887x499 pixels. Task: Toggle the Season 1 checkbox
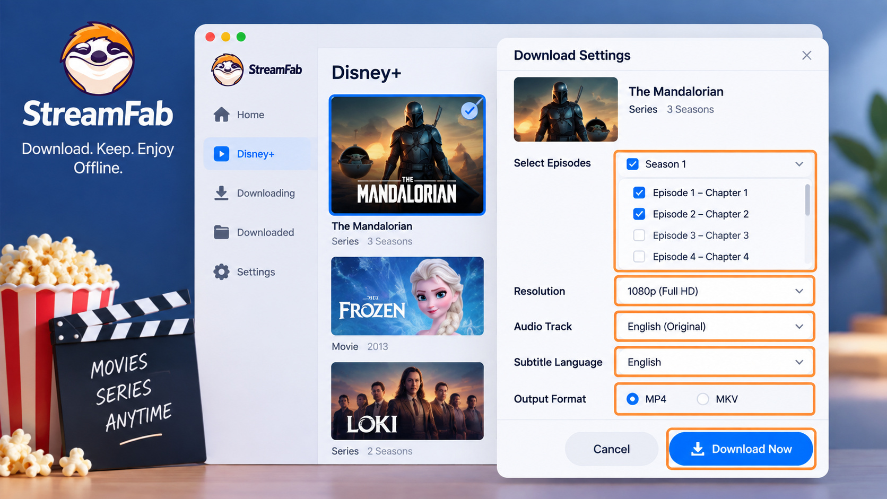point(632,164)
